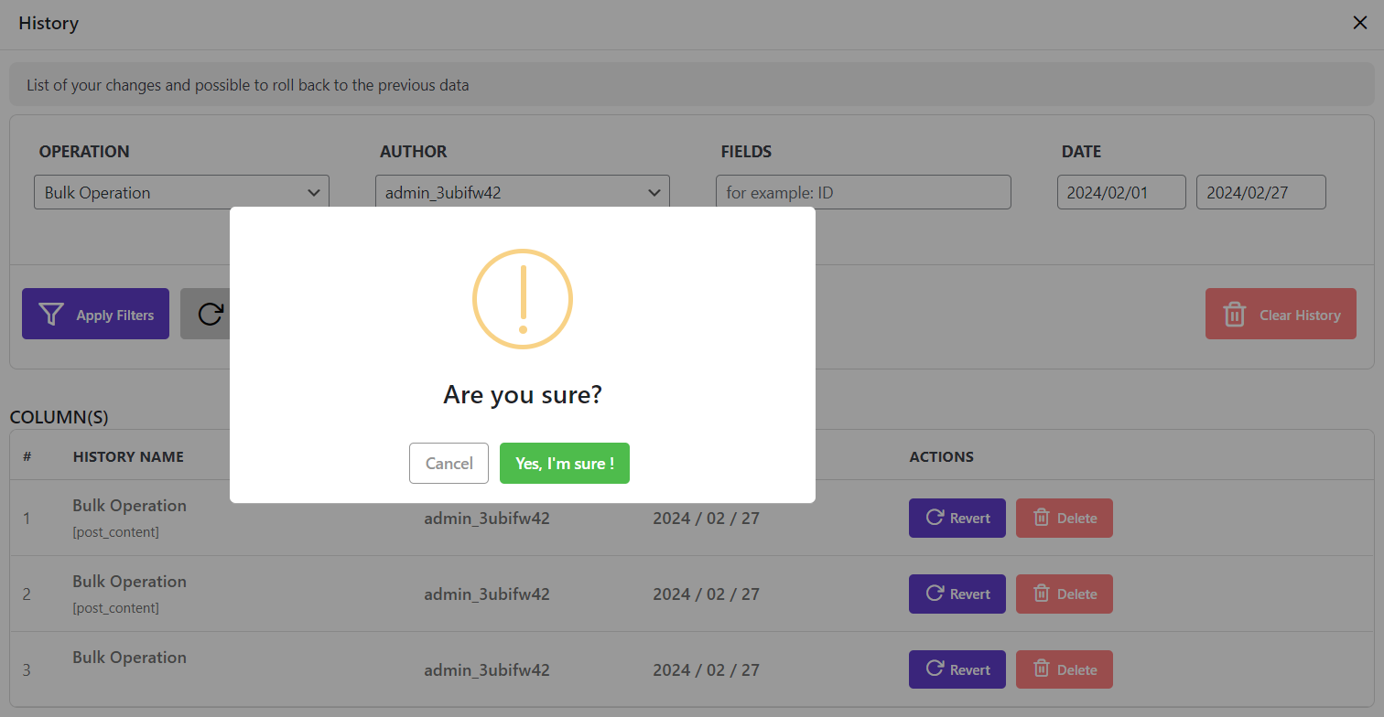Delete the third Bulk Operation entry
This screenshot has width=1384, height=717.
point(1064,669)
